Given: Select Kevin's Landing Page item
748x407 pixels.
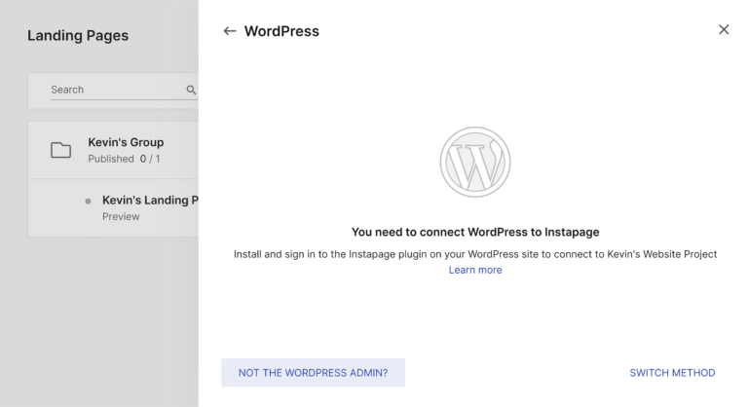Looking at the screenshot, I should 113,208.
